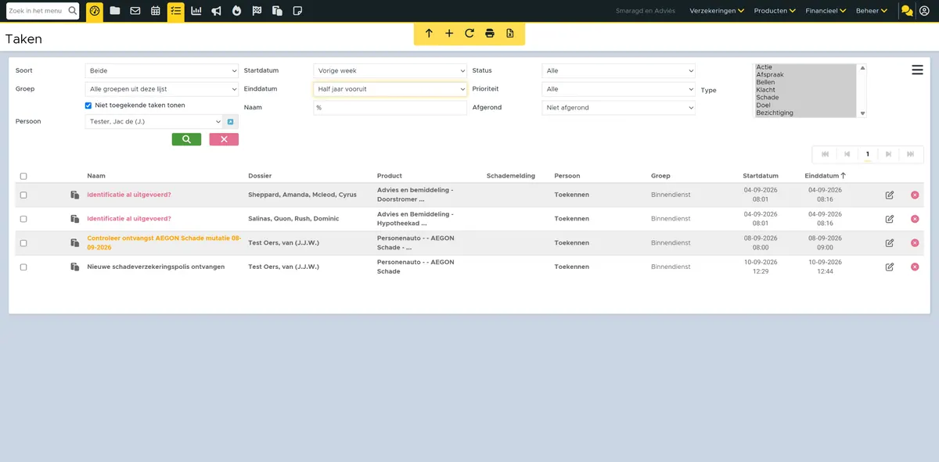Open the chat bubbles icon
The width and height of the screenshot is (939, 462).
click(907, 11)
